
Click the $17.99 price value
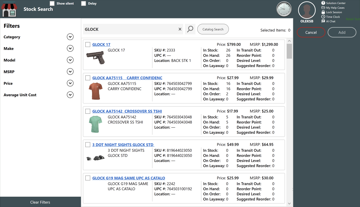232,111
